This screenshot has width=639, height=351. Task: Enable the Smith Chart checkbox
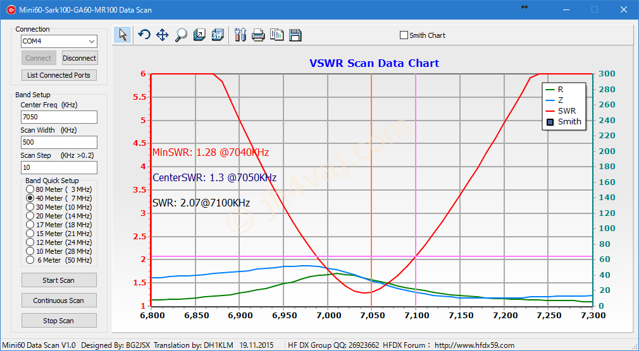click(x=404, y=35)
